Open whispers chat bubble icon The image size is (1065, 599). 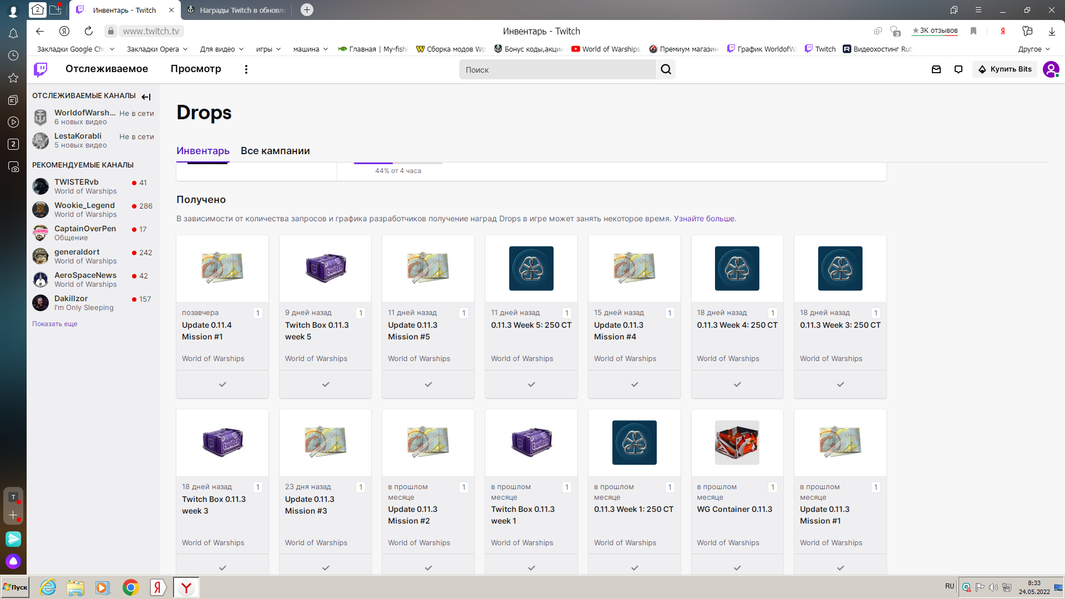pyautogui.click(x=958, y=69)
